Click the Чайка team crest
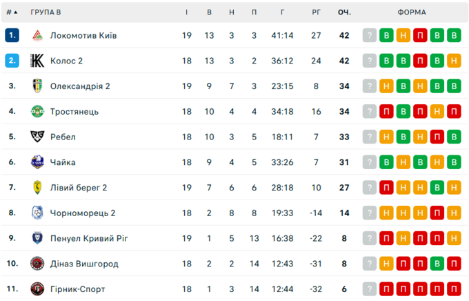Screen dimensions: 469x301 coord(37,162)
